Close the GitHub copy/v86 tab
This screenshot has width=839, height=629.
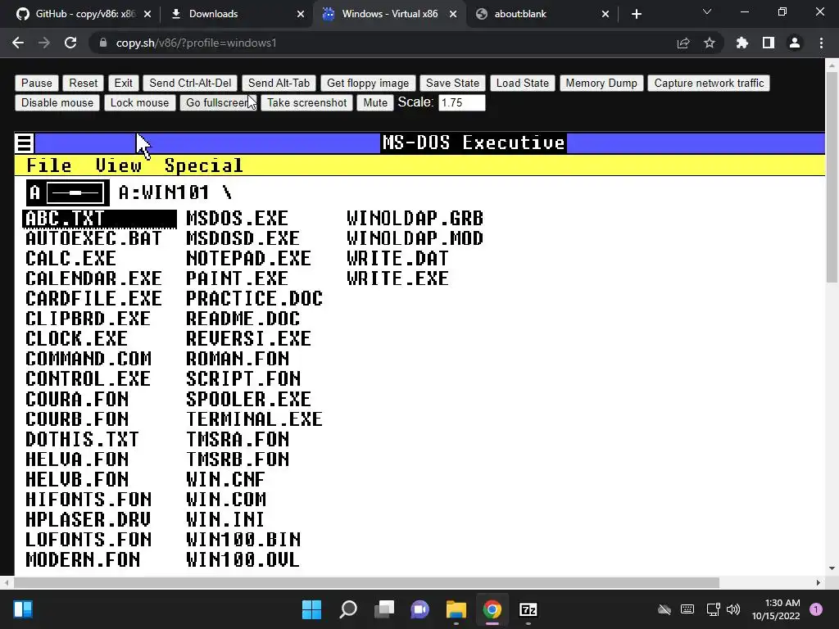coord(147,14)
